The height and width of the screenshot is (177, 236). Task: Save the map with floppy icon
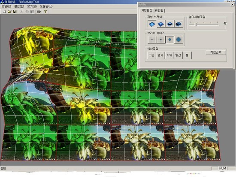[15, 12]
